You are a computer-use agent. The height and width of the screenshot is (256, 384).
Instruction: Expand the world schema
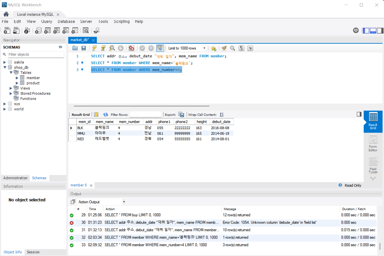tap(4, 109)
